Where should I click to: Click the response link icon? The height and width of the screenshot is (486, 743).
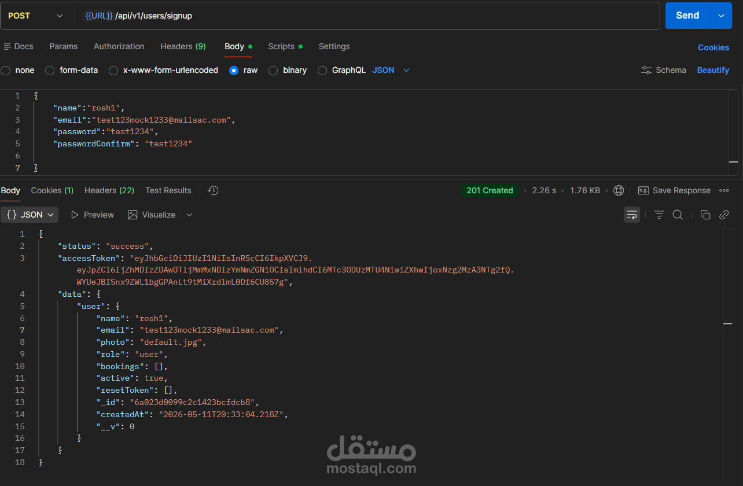coord(724,215)
